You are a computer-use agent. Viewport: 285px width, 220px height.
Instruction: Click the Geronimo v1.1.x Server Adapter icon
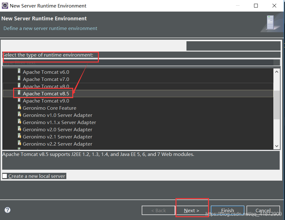(19, 122)
